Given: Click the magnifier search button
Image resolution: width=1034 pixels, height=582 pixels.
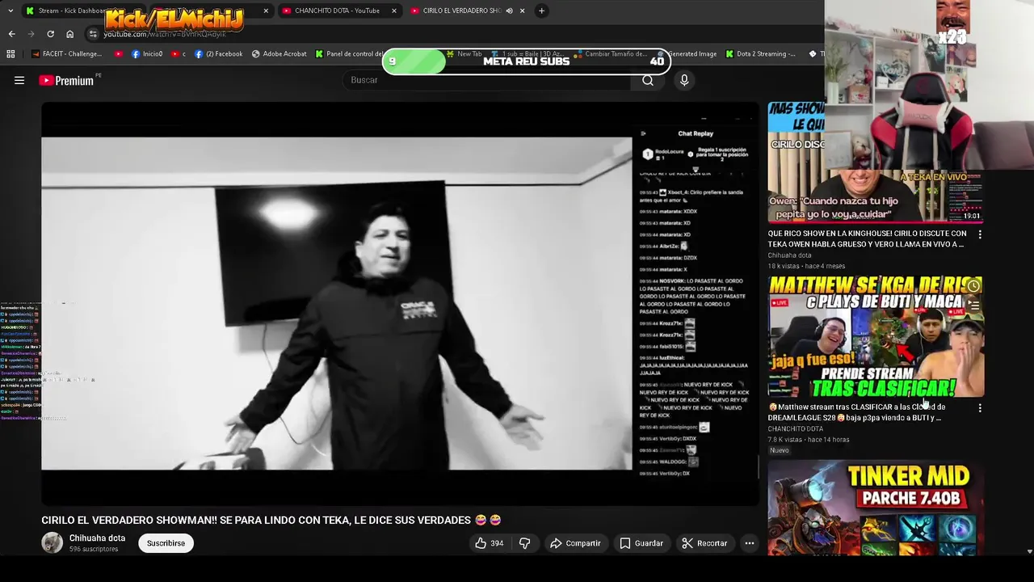Looking at the screenshot, I should [x=648, y=80].
